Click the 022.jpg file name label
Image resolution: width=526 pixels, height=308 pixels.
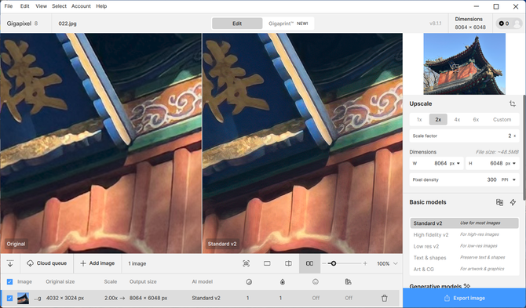(x=68, y=24)
